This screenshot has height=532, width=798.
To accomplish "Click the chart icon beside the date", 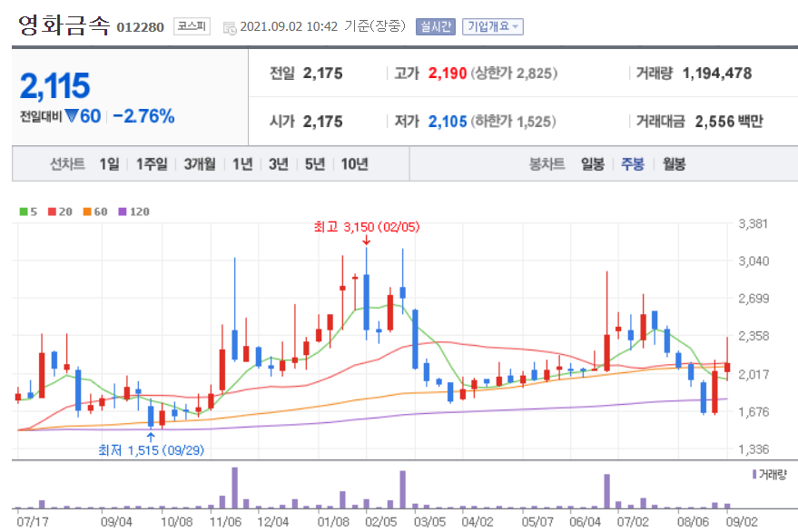I will coord(228,26).
